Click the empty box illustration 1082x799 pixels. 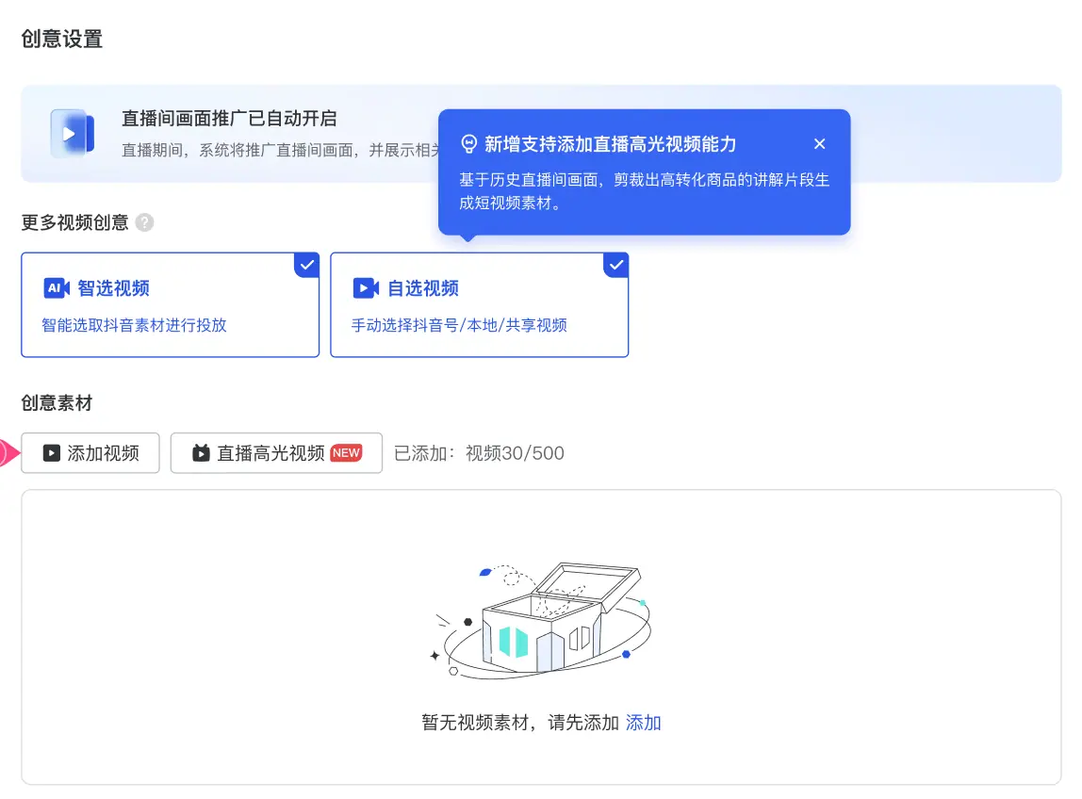tap(541, 621)
